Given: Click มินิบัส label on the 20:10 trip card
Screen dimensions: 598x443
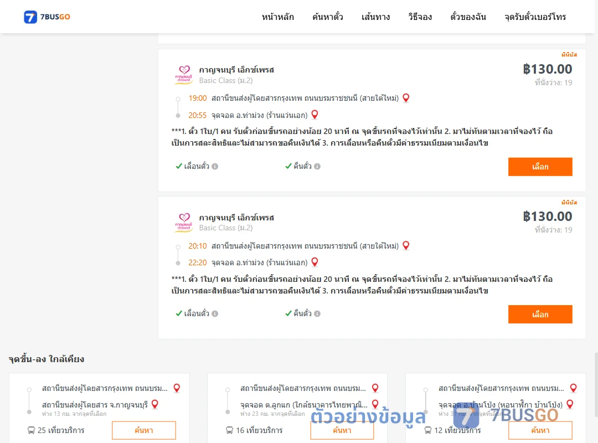Looking at the screenshot, I should [569, 202].
